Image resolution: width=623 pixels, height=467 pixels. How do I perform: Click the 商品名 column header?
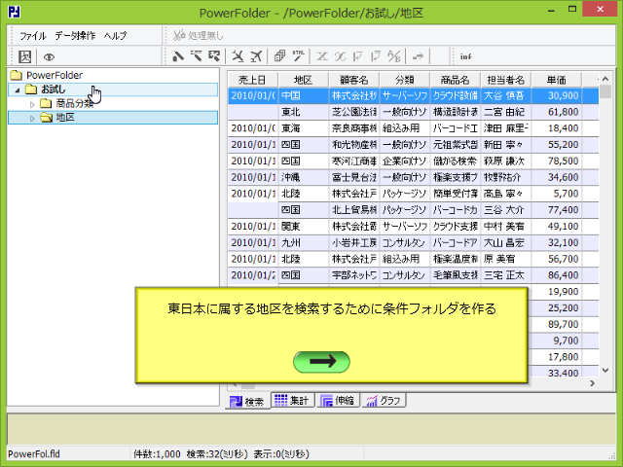click(456, 80)
